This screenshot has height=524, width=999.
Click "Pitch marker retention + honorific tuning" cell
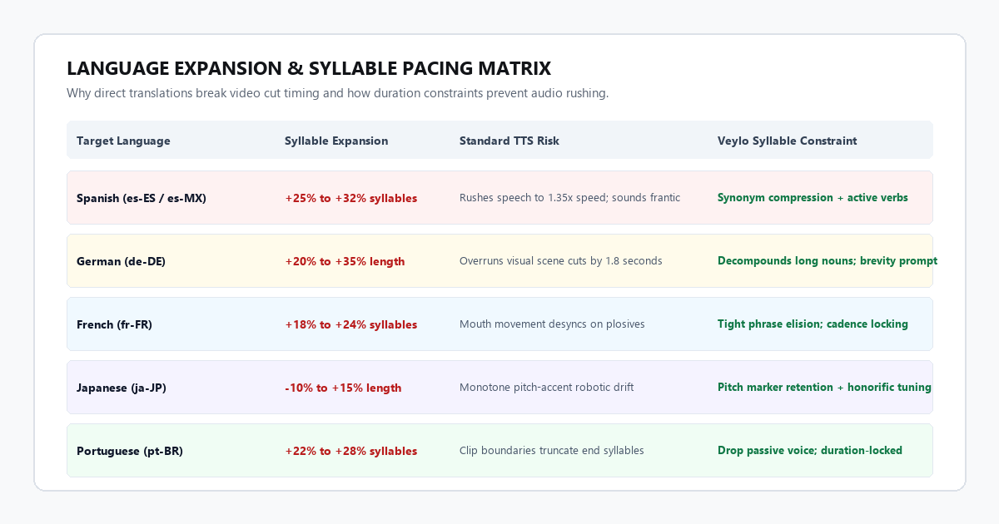point(824,388)
